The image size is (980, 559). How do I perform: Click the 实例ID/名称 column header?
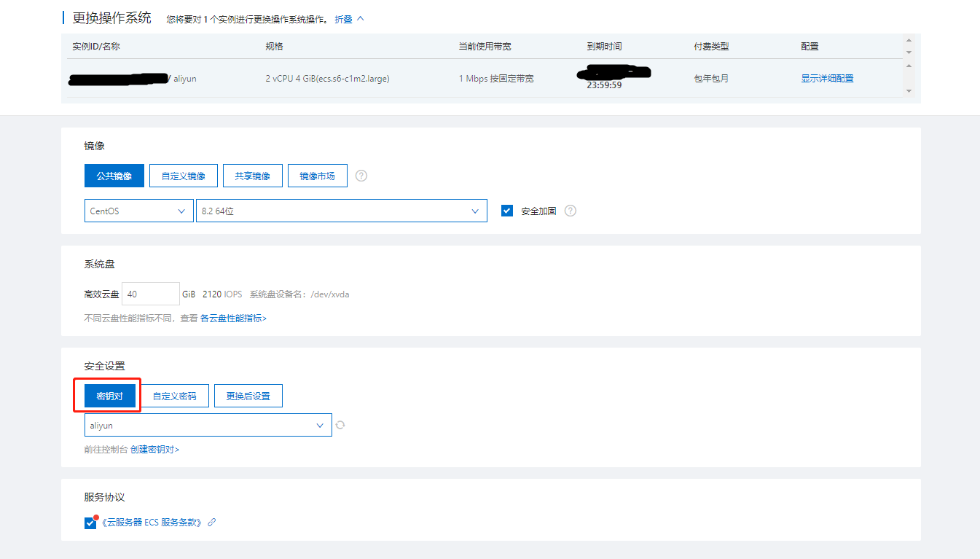(x=96, y=46)
